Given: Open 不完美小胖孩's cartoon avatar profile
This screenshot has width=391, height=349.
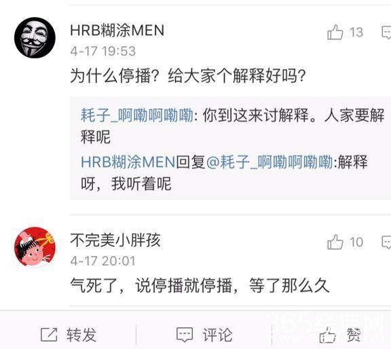Looking at the screenshot, I should (x=35, y=247).
